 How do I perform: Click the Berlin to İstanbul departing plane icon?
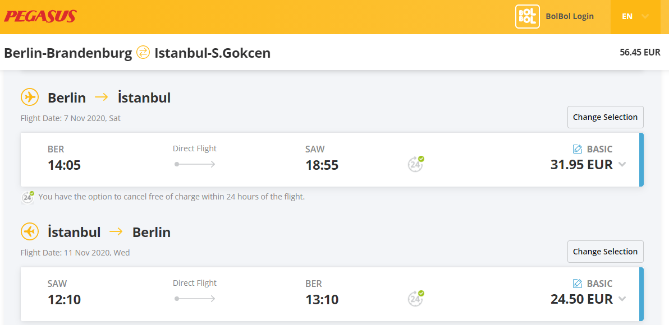pos(29,97)
